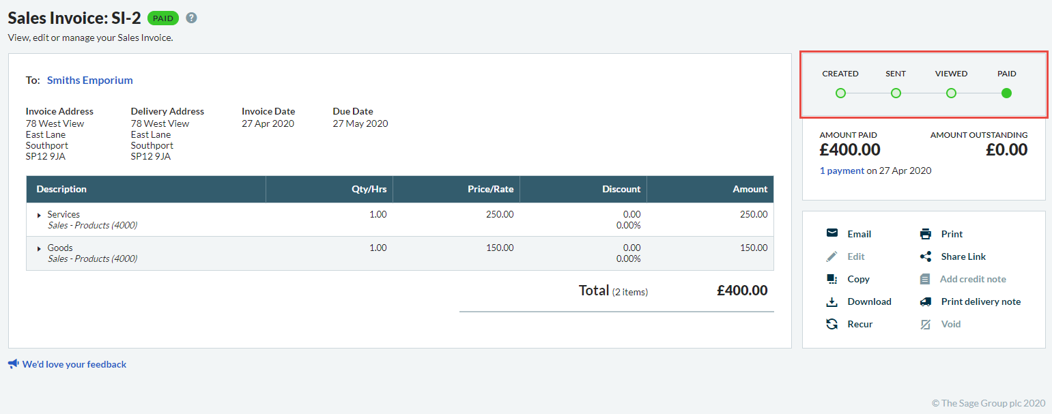Screen dimensions: 1052x414
Task: Select the filled Paid status circle
Action: 1006,93
